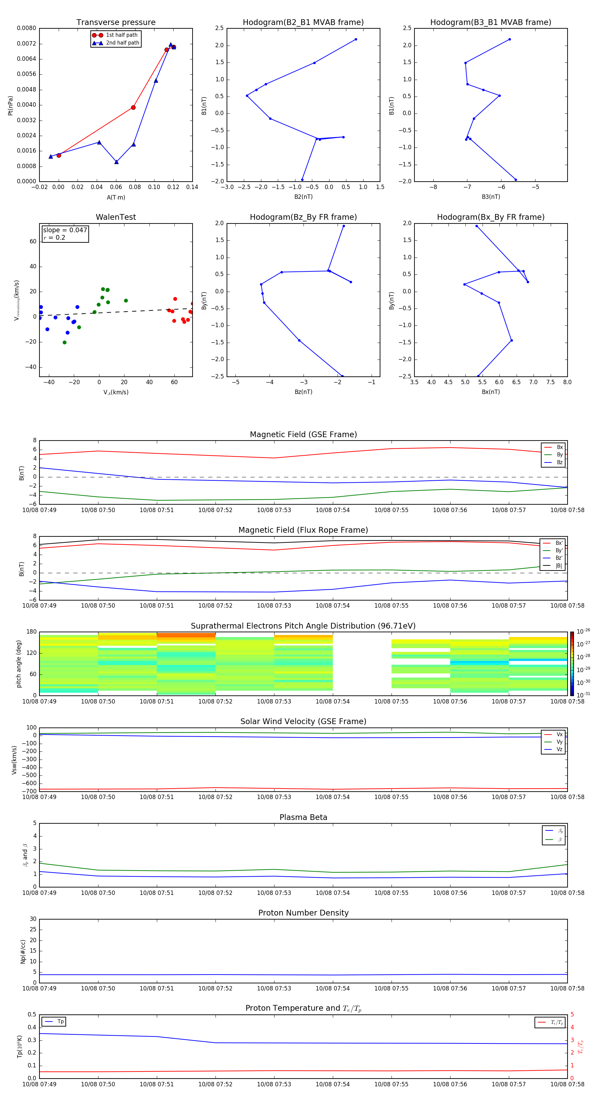
Task: Click the Np(#/cc) axis label
Action: pos(23,951)
